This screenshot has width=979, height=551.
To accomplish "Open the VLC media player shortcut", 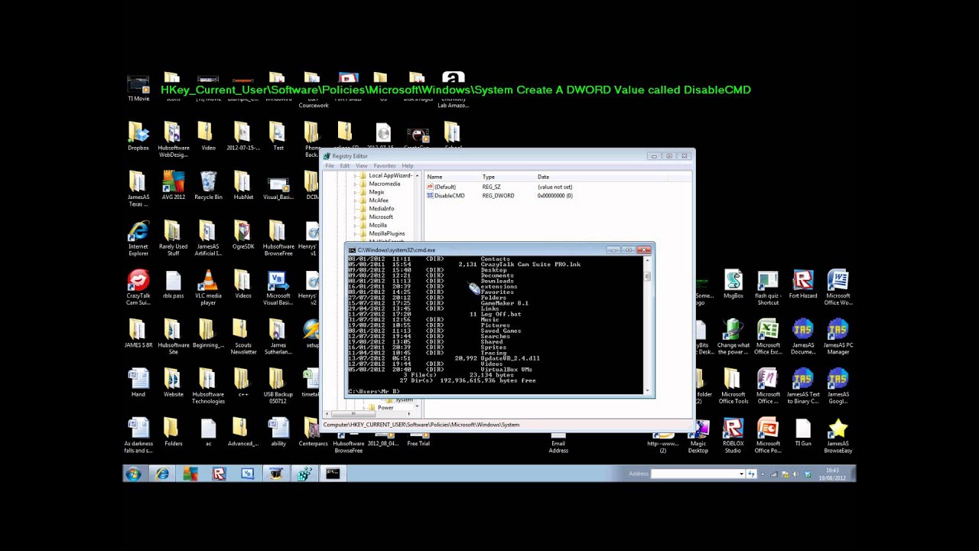I will 208,287.
